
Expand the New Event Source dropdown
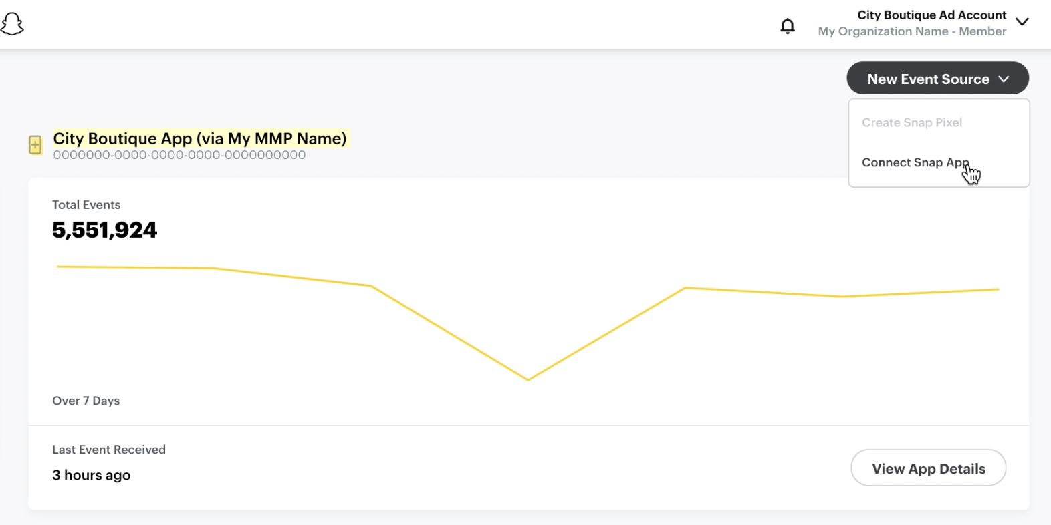click(x=937, y=78)
